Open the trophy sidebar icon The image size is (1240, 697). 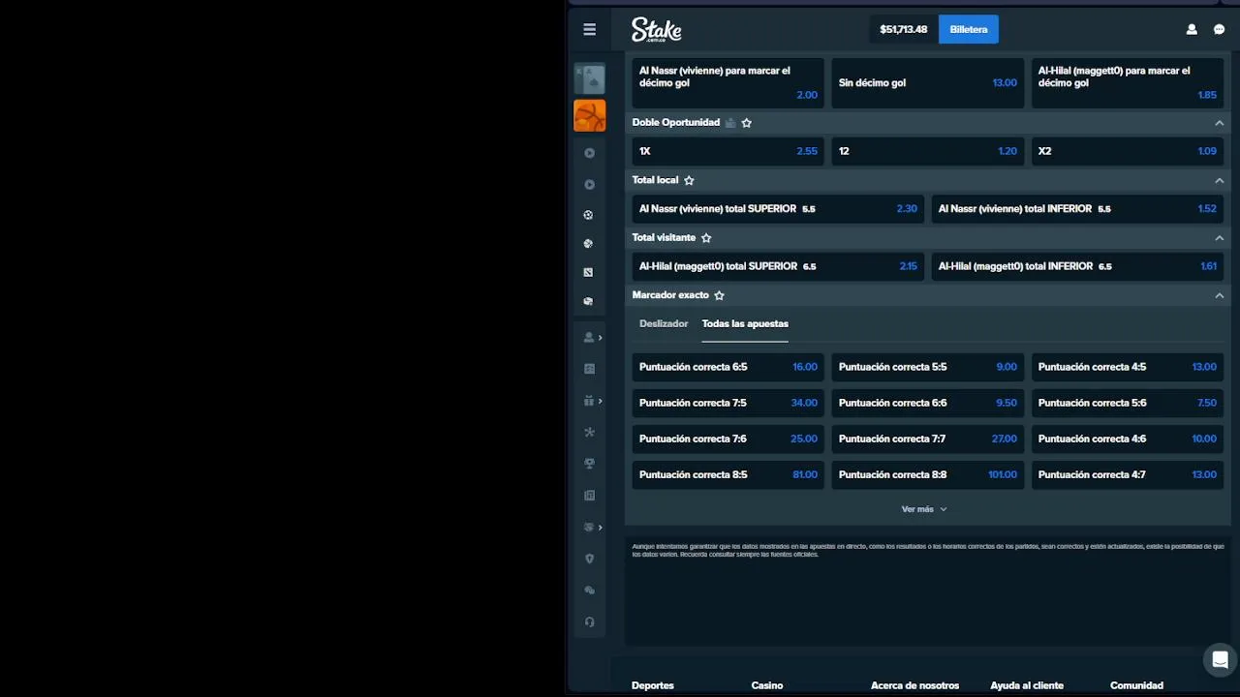tap(589, 464)
